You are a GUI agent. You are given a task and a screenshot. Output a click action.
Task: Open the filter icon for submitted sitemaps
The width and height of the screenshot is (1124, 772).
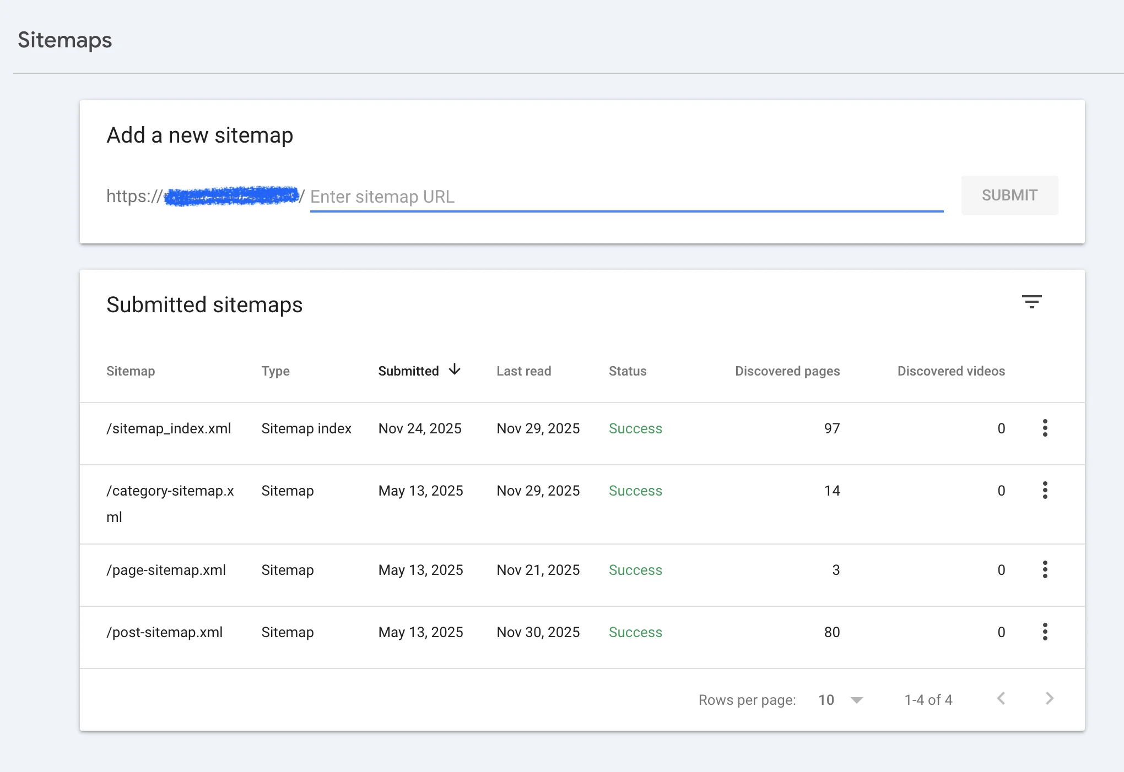tap(1032, 302)
